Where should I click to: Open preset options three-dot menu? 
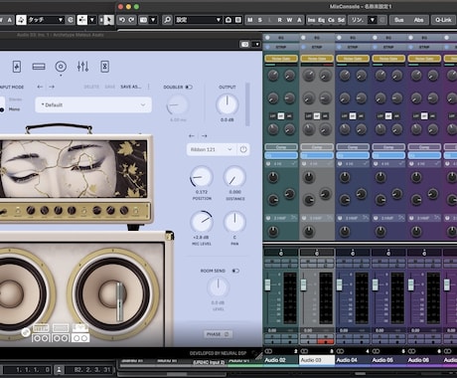tap(149, 87)
